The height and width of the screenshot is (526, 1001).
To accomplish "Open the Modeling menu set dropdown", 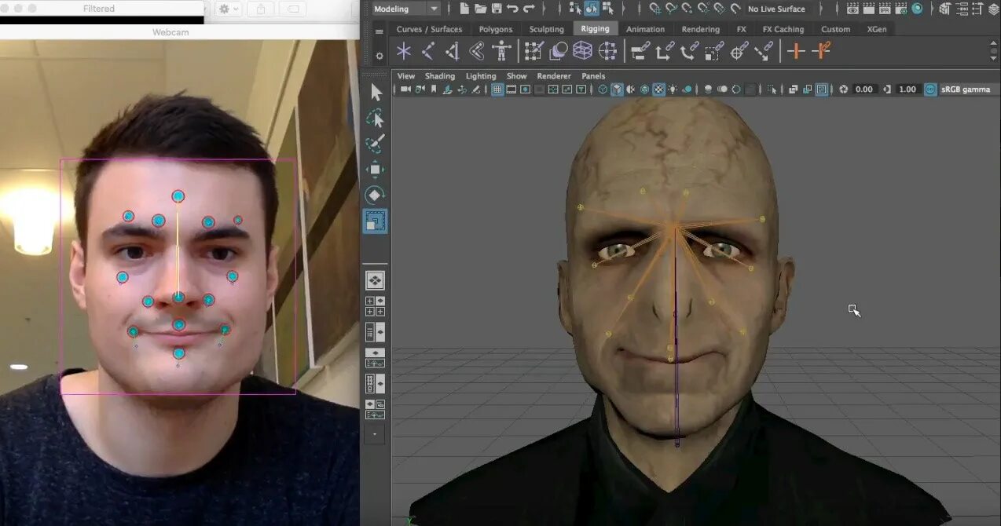I will point(405,9).
